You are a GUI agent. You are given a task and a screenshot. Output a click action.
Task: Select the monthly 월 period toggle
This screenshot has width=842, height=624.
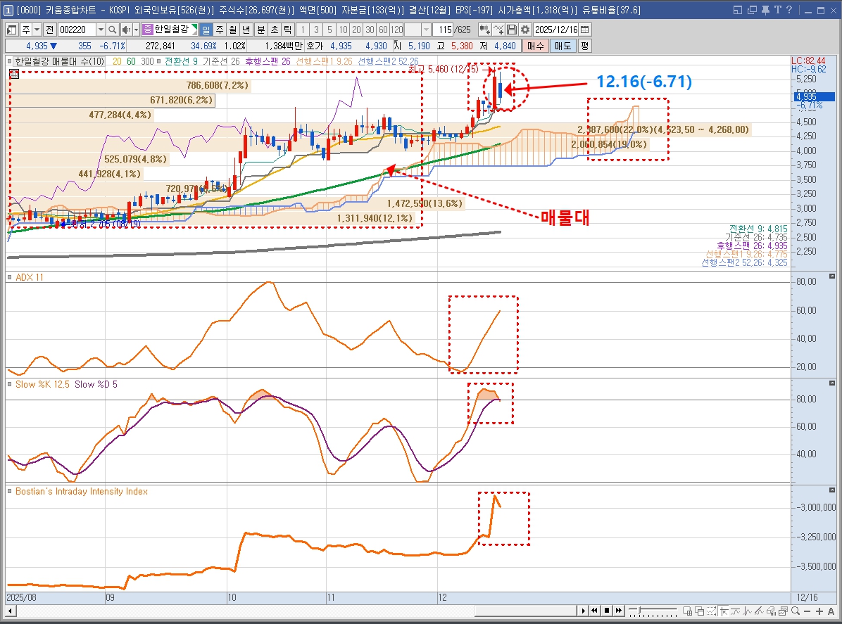click(232, 30)
